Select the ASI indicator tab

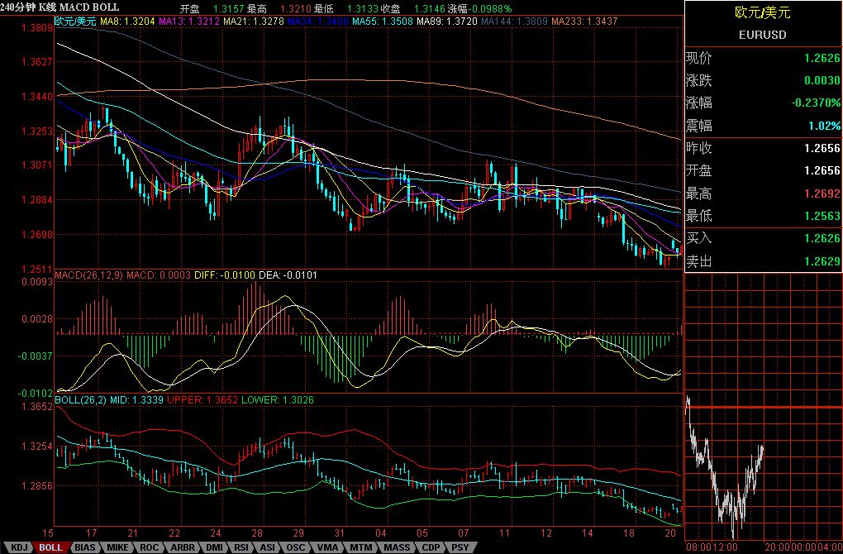tap(268, 547)
